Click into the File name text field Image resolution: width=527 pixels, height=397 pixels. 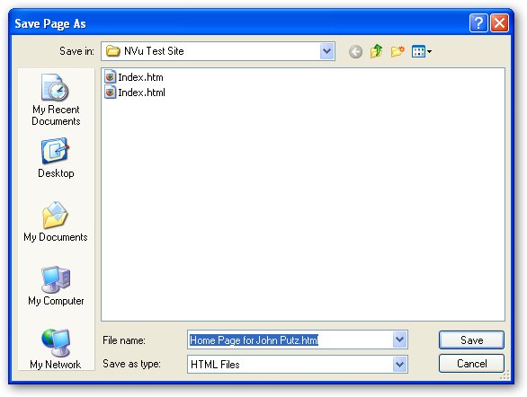pos(290,340)
